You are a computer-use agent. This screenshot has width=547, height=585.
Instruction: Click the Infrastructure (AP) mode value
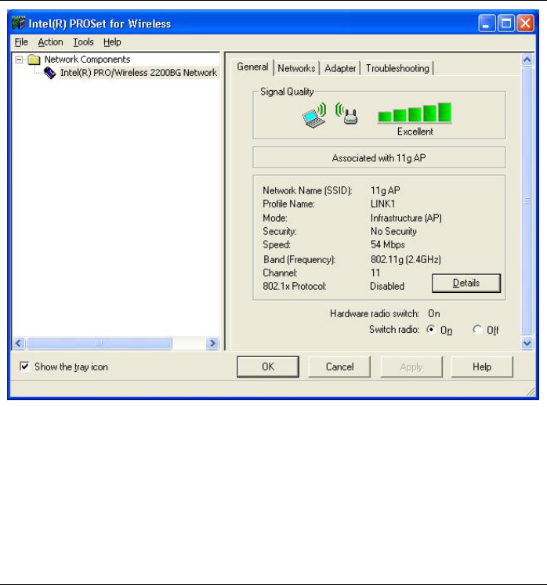point(406,218)
